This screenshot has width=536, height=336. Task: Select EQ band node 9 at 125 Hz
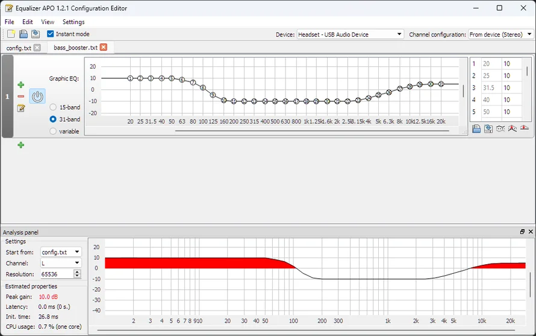[213, 95]
